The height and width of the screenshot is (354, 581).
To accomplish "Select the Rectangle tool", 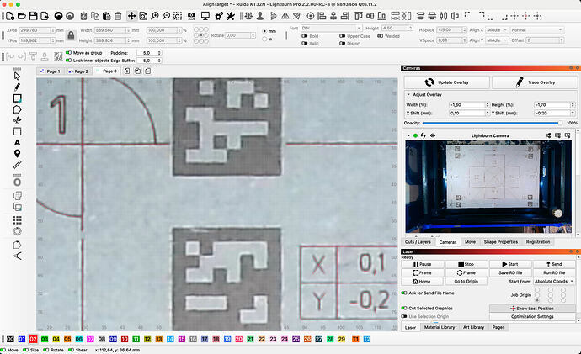I will (17, 98).
